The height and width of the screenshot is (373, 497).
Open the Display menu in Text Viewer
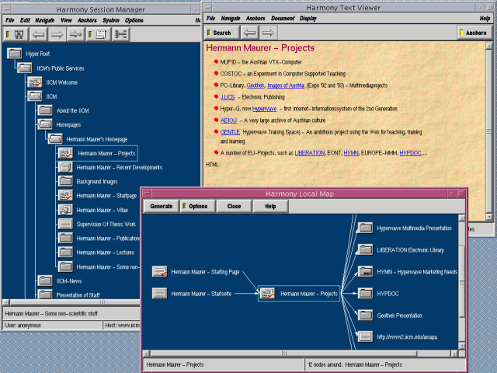click(x=308, y=19)
